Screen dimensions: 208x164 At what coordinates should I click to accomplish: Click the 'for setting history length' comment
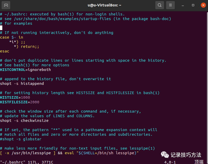(x=80, y=93)
